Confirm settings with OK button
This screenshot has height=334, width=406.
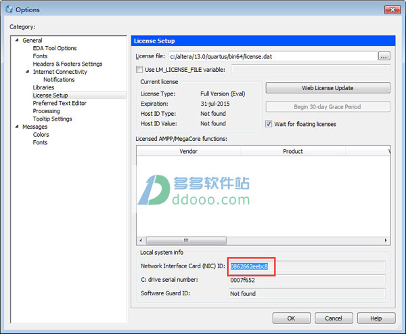[291, 318]
